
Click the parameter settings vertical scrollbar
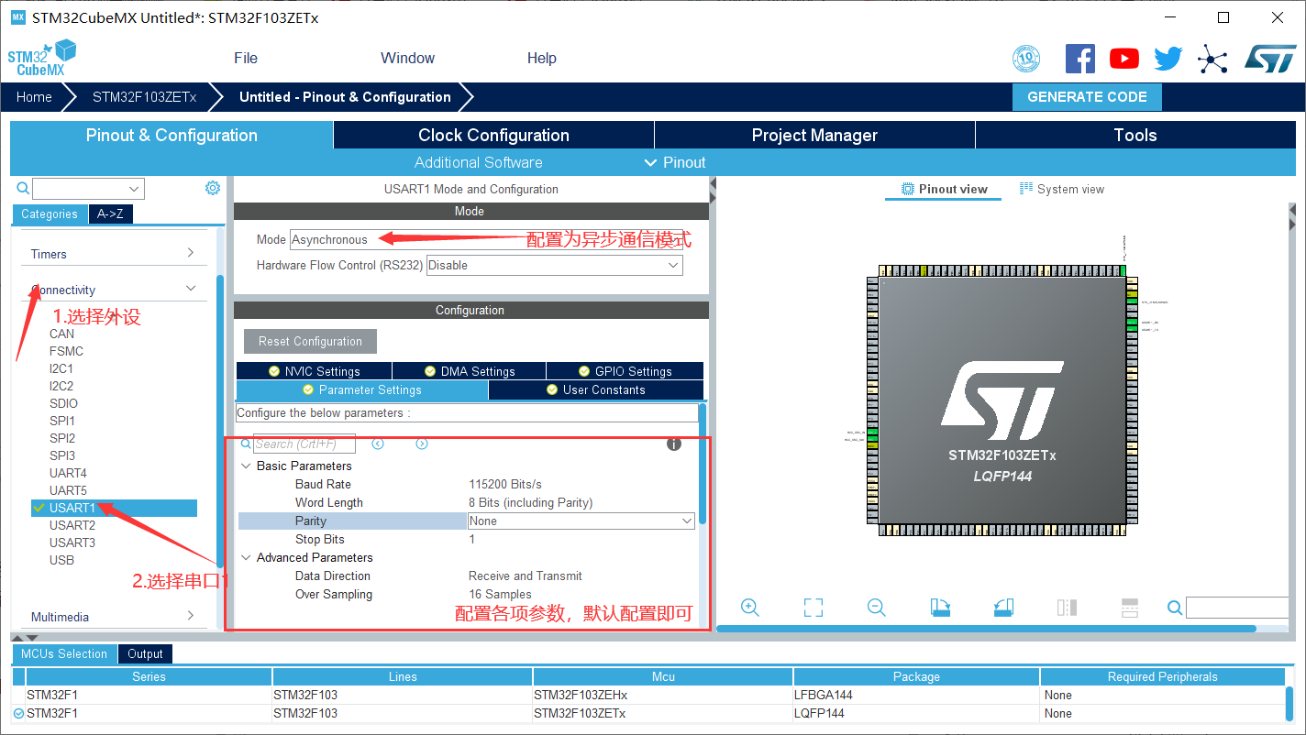[x=703, y=463]
